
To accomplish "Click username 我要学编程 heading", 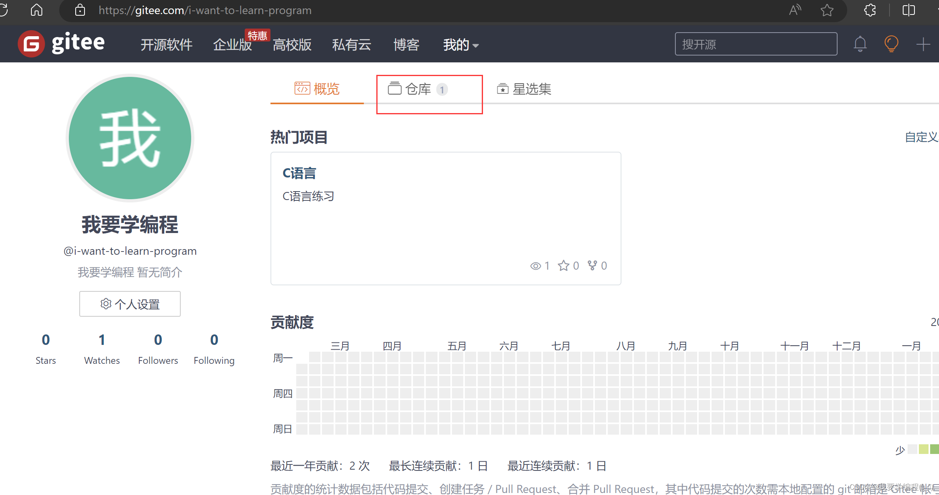I will click(130, 225).
